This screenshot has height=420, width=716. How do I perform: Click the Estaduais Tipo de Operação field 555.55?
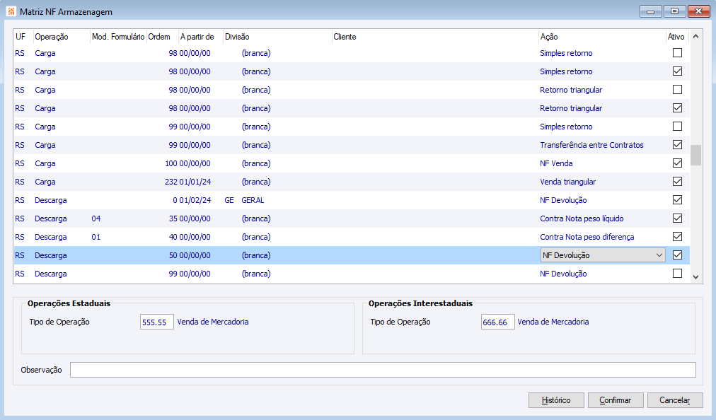pos(156,322)
